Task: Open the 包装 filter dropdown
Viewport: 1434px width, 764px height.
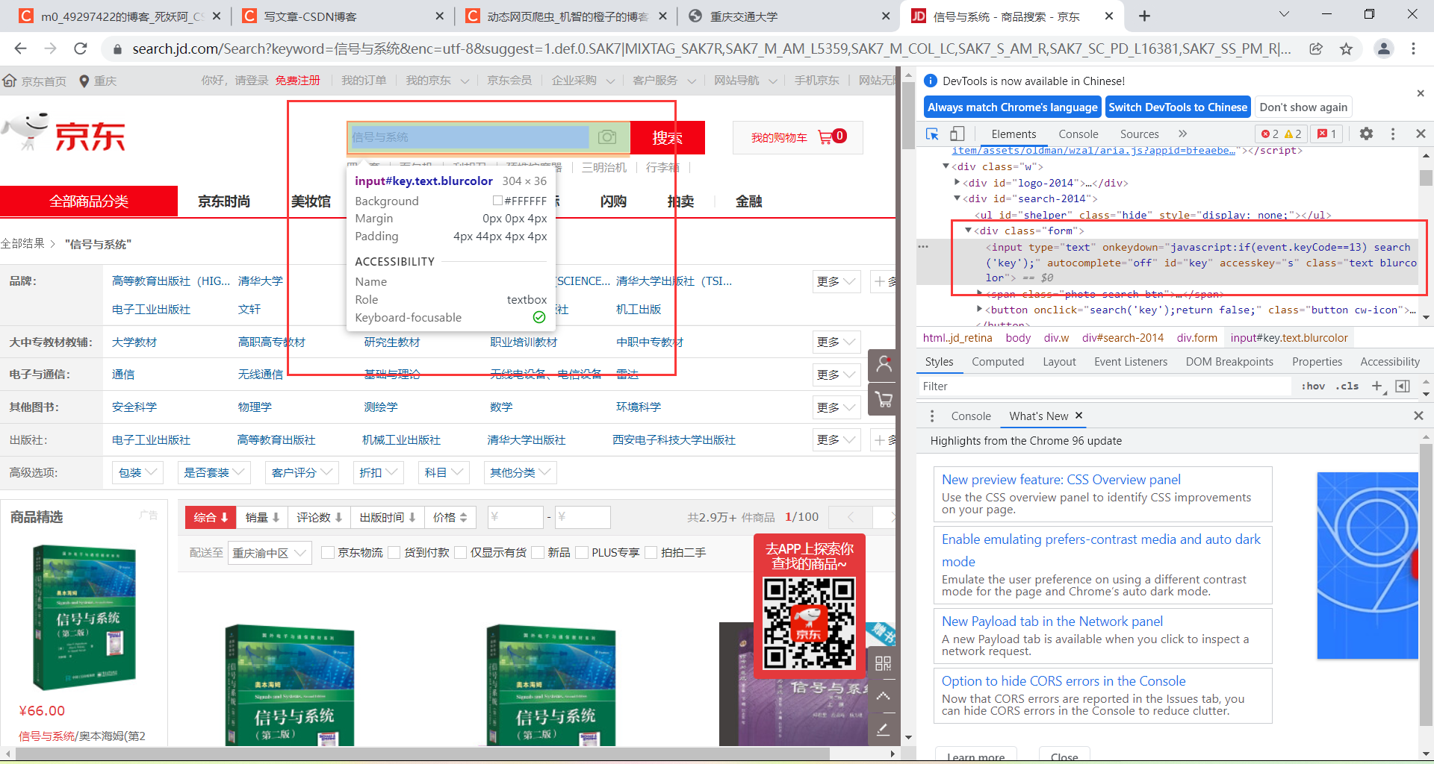Action: coord(137,472)
